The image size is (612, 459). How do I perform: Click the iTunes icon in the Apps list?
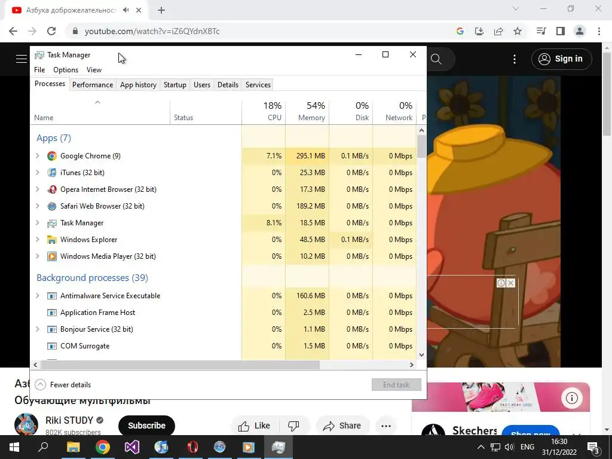(x=51, y=173)
